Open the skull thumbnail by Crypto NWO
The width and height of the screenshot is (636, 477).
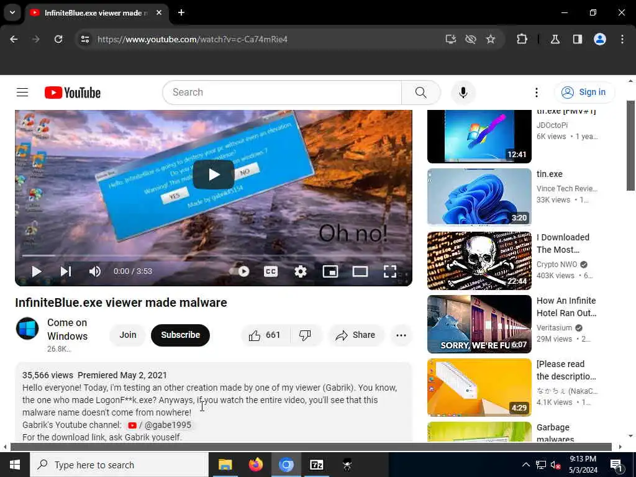pyautogui.click(x=479, y=260)
